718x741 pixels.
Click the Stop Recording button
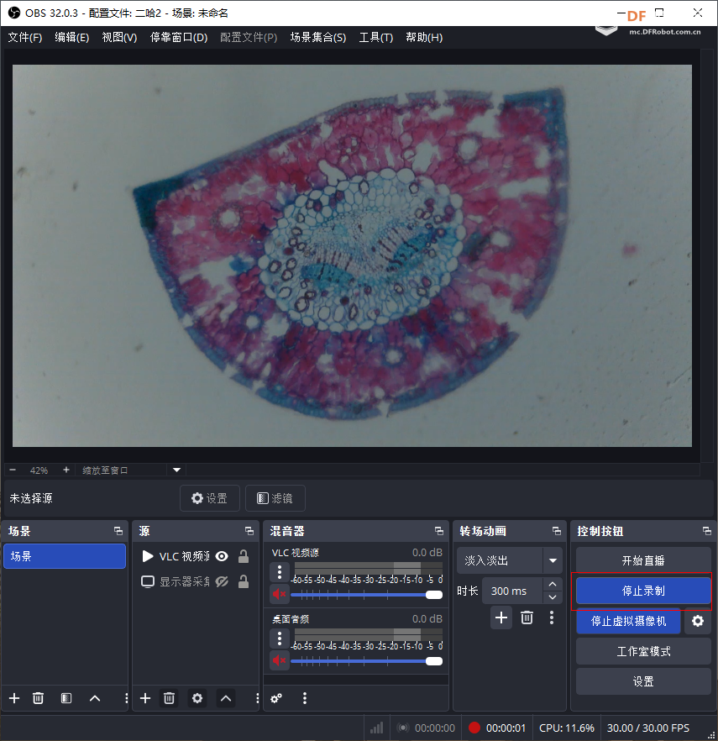[642, 591]
